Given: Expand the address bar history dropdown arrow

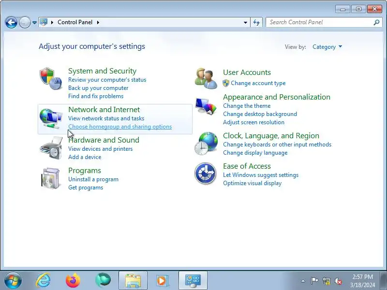Looking at the screenshot, I should tap(245, 22).
